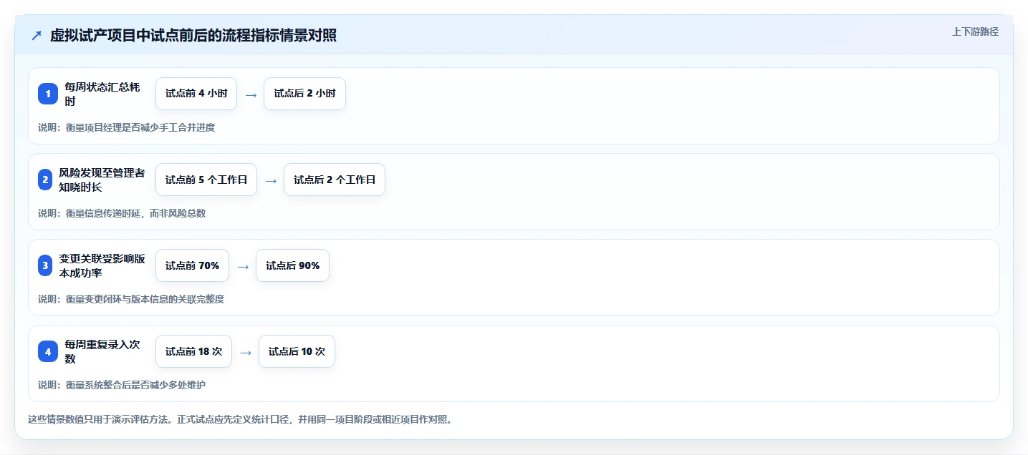The width and height of the screenshot is (1028, 455).
Task: Select the number 3 step badge
Action: tap(45, 265)
